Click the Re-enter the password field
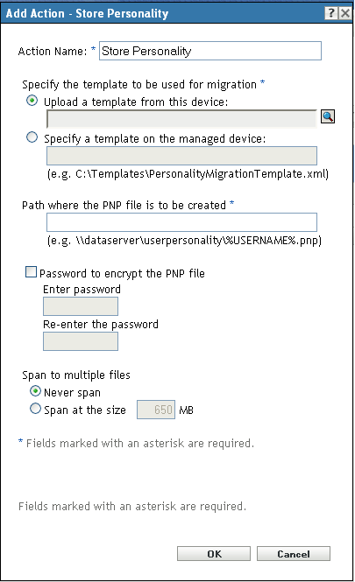 81,341
